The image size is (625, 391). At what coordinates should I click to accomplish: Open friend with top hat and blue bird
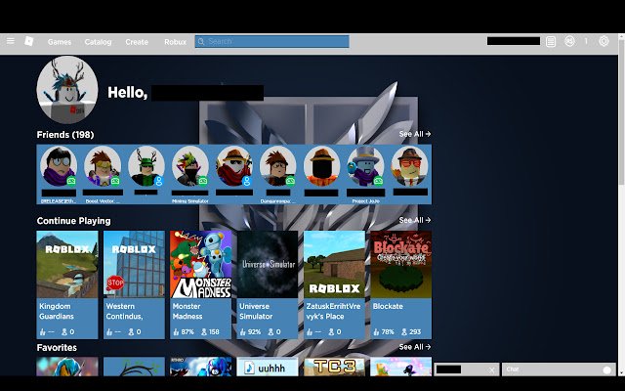(365, 166)
